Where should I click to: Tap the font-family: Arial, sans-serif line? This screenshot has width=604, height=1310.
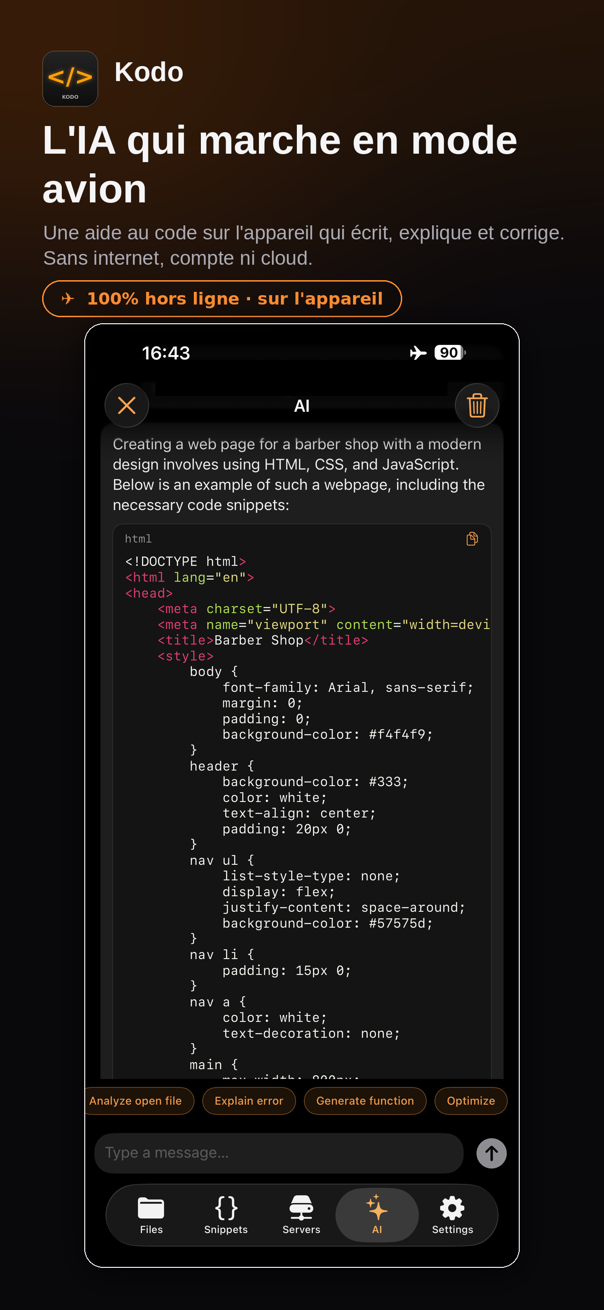[348, 687]
